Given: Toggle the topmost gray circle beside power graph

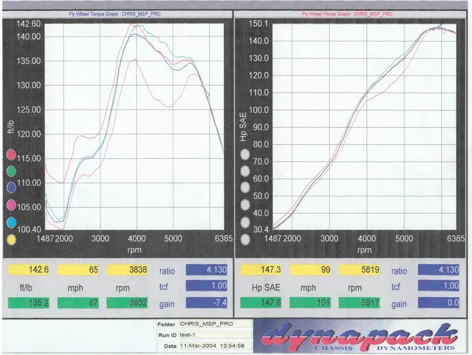Looking at the screenshot, I should (245, 155).
